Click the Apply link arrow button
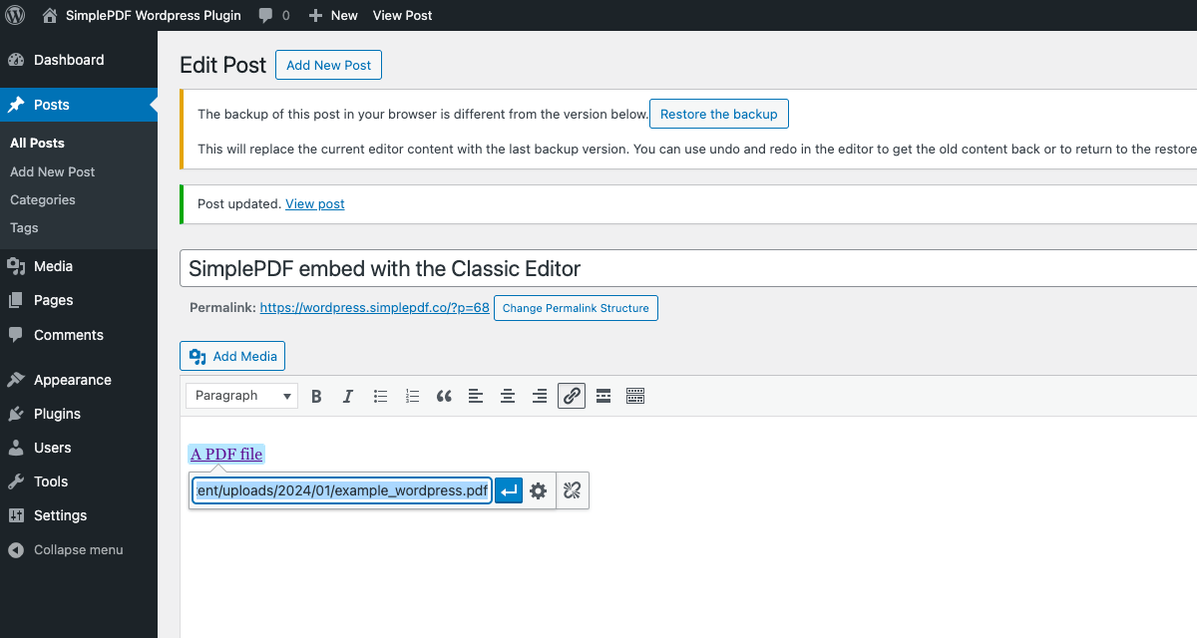Viewport: 1197px width, 638px height. point(509,490)
